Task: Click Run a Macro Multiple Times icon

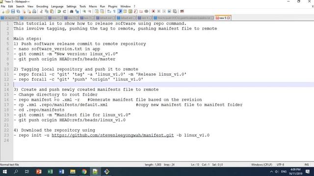Action: (169, 11)
